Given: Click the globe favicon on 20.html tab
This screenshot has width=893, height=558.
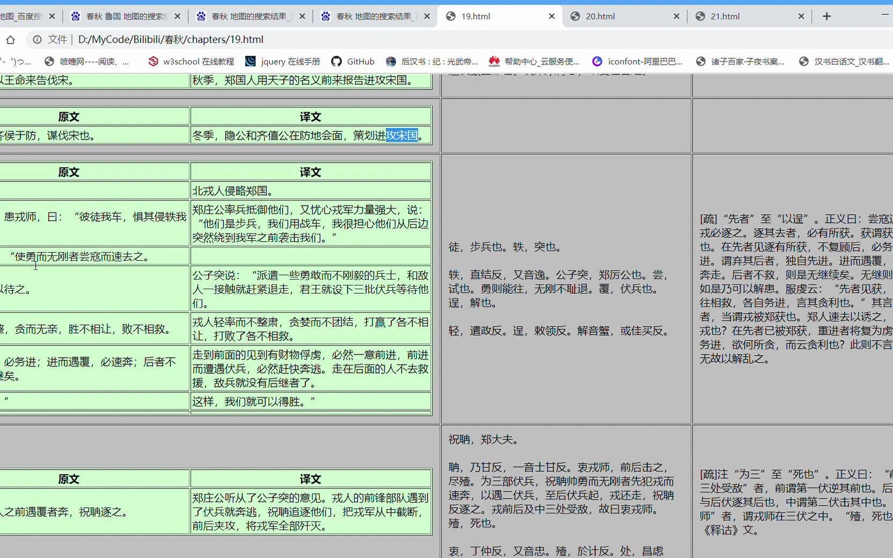Looking at the screenshot, I should click(x=575, y=16).
